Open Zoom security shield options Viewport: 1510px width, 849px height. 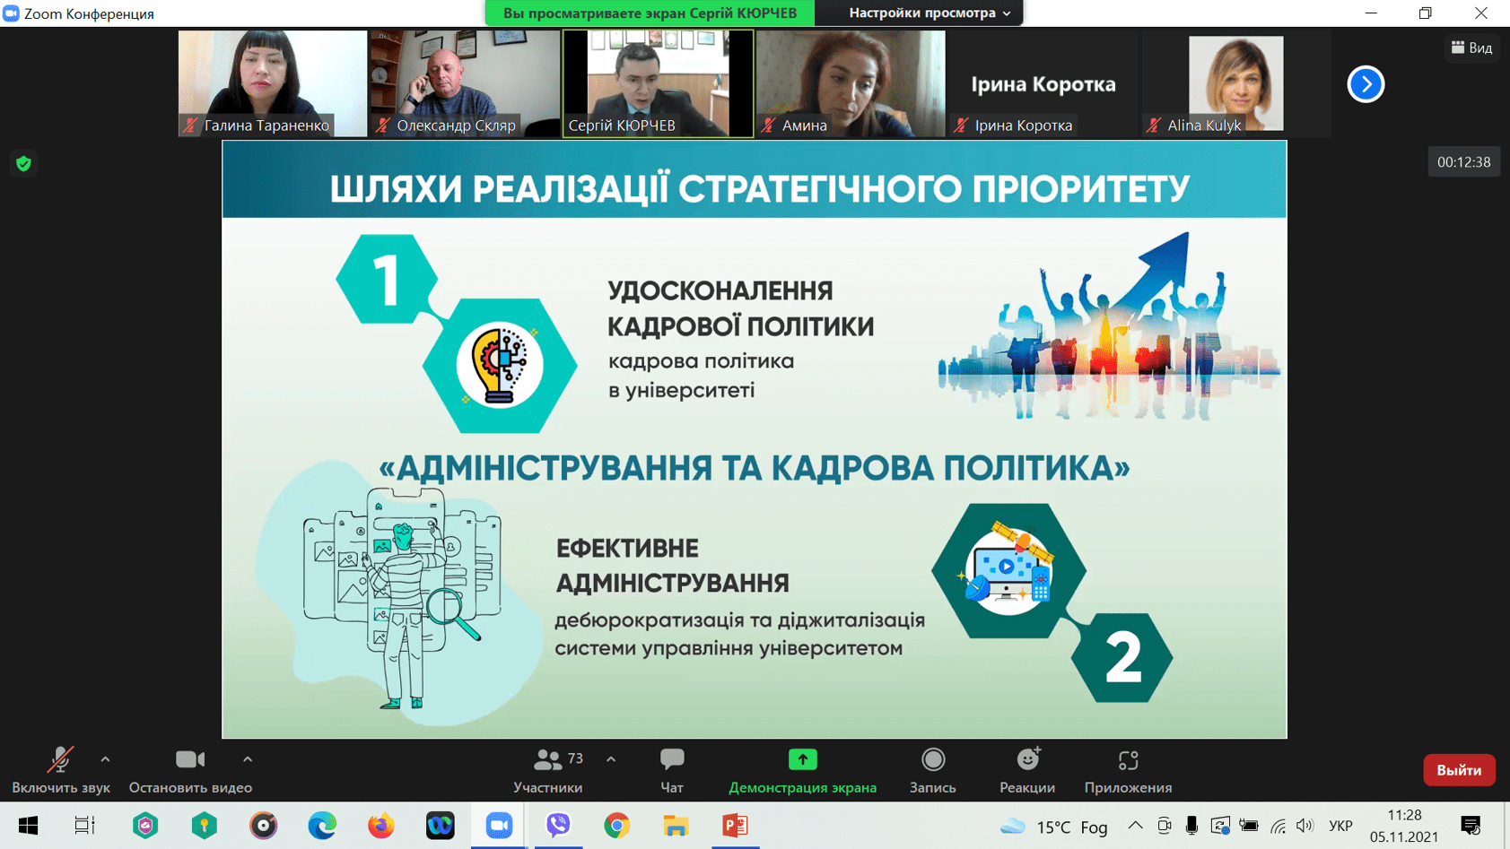(x=23, y=163)
